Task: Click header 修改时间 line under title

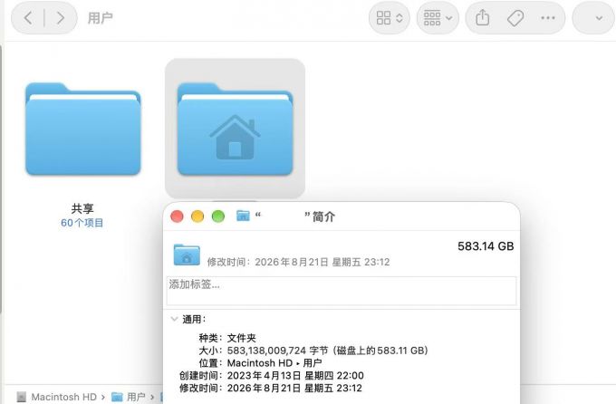Action: point(298,262)
